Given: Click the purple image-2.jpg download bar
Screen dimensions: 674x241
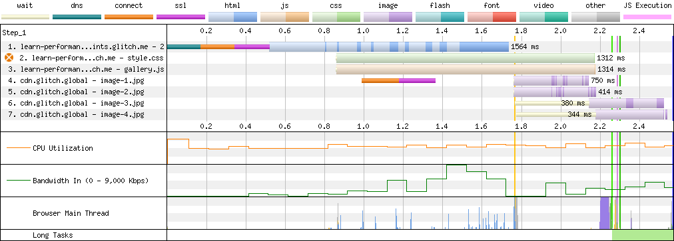Looking at the screenshot, I should pyautogui.click(x=555, y=92).
